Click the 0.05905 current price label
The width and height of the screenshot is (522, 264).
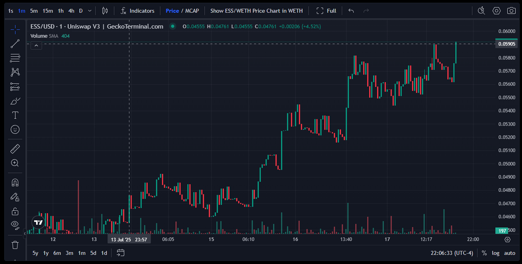pos(507,44)
